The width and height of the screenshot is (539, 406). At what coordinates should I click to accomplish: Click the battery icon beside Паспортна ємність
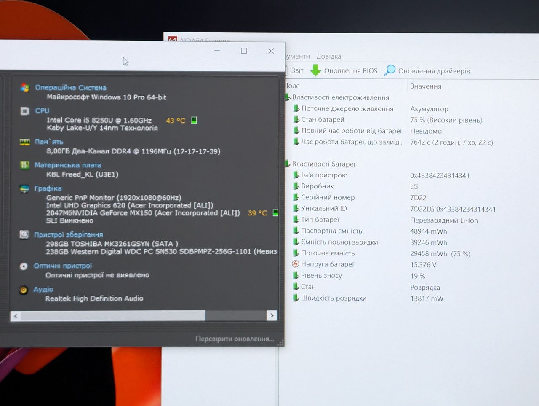point(296,231)
